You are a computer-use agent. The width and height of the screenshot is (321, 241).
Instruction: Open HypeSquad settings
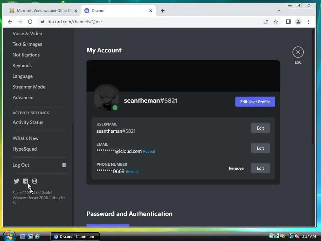pyautogui.click(x=24, y=149)
